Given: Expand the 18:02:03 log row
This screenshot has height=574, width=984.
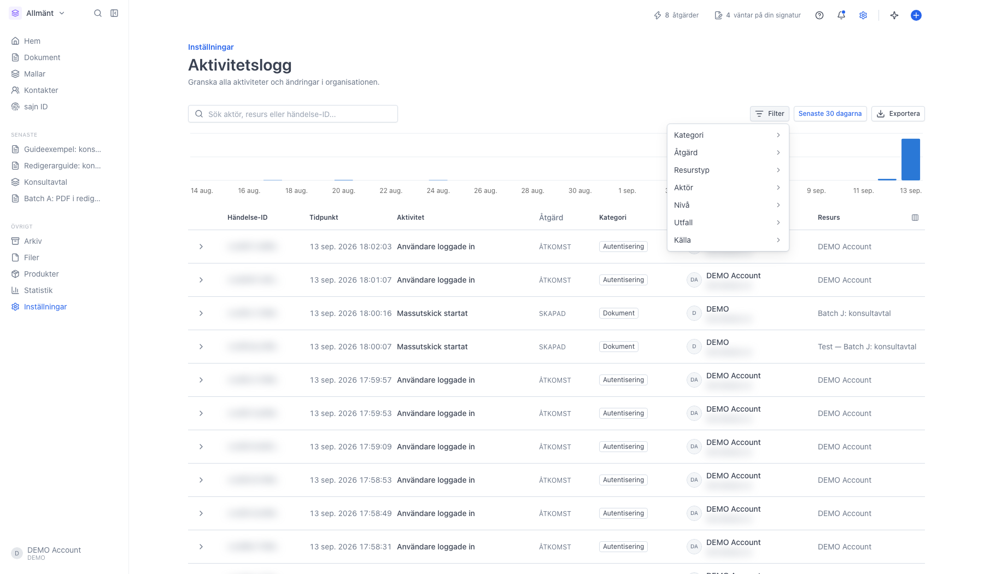Looking at the screenshot, I should (x=201, y=247).
